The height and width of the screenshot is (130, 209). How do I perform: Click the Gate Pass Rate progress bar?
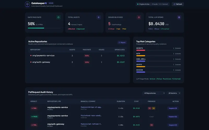pyautogui.click(x=44, y=28)
